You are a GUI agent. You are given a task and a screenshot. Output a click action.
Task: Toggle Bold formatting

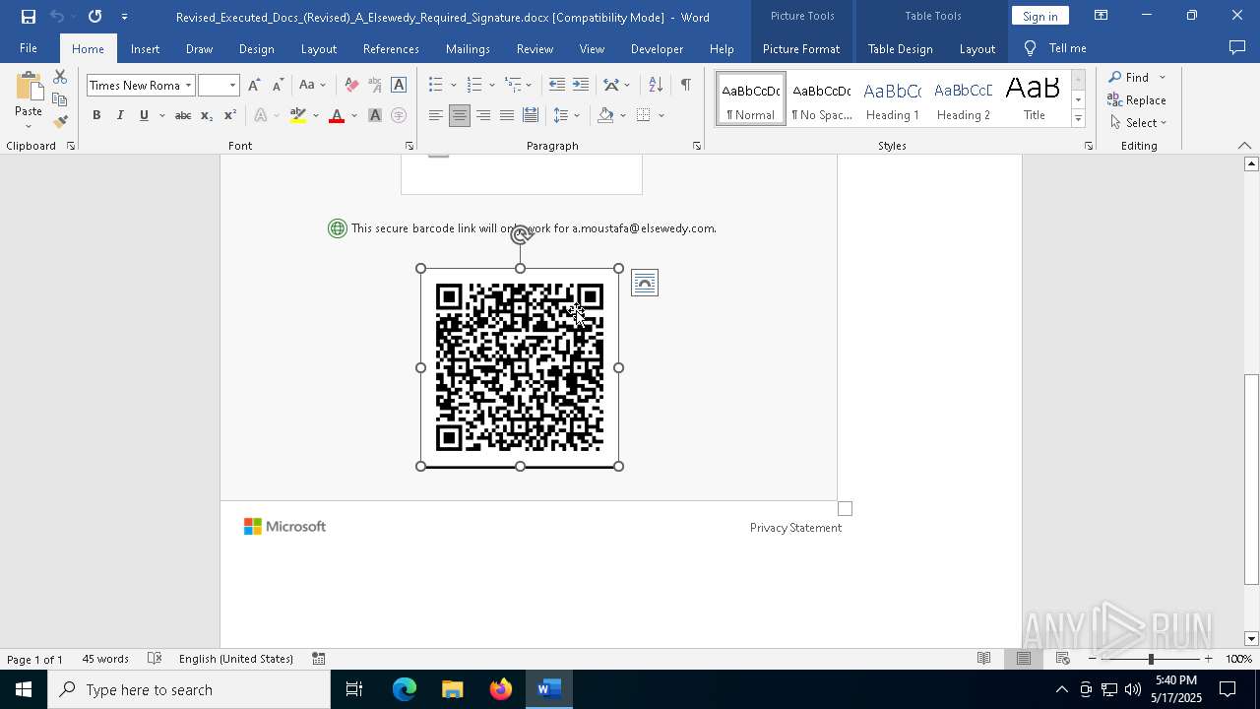coord(96,115)
